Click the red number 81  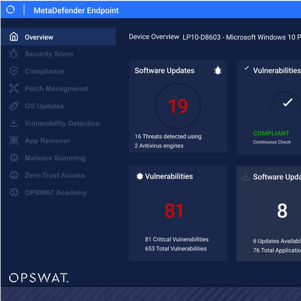click(x=174, y=211)
